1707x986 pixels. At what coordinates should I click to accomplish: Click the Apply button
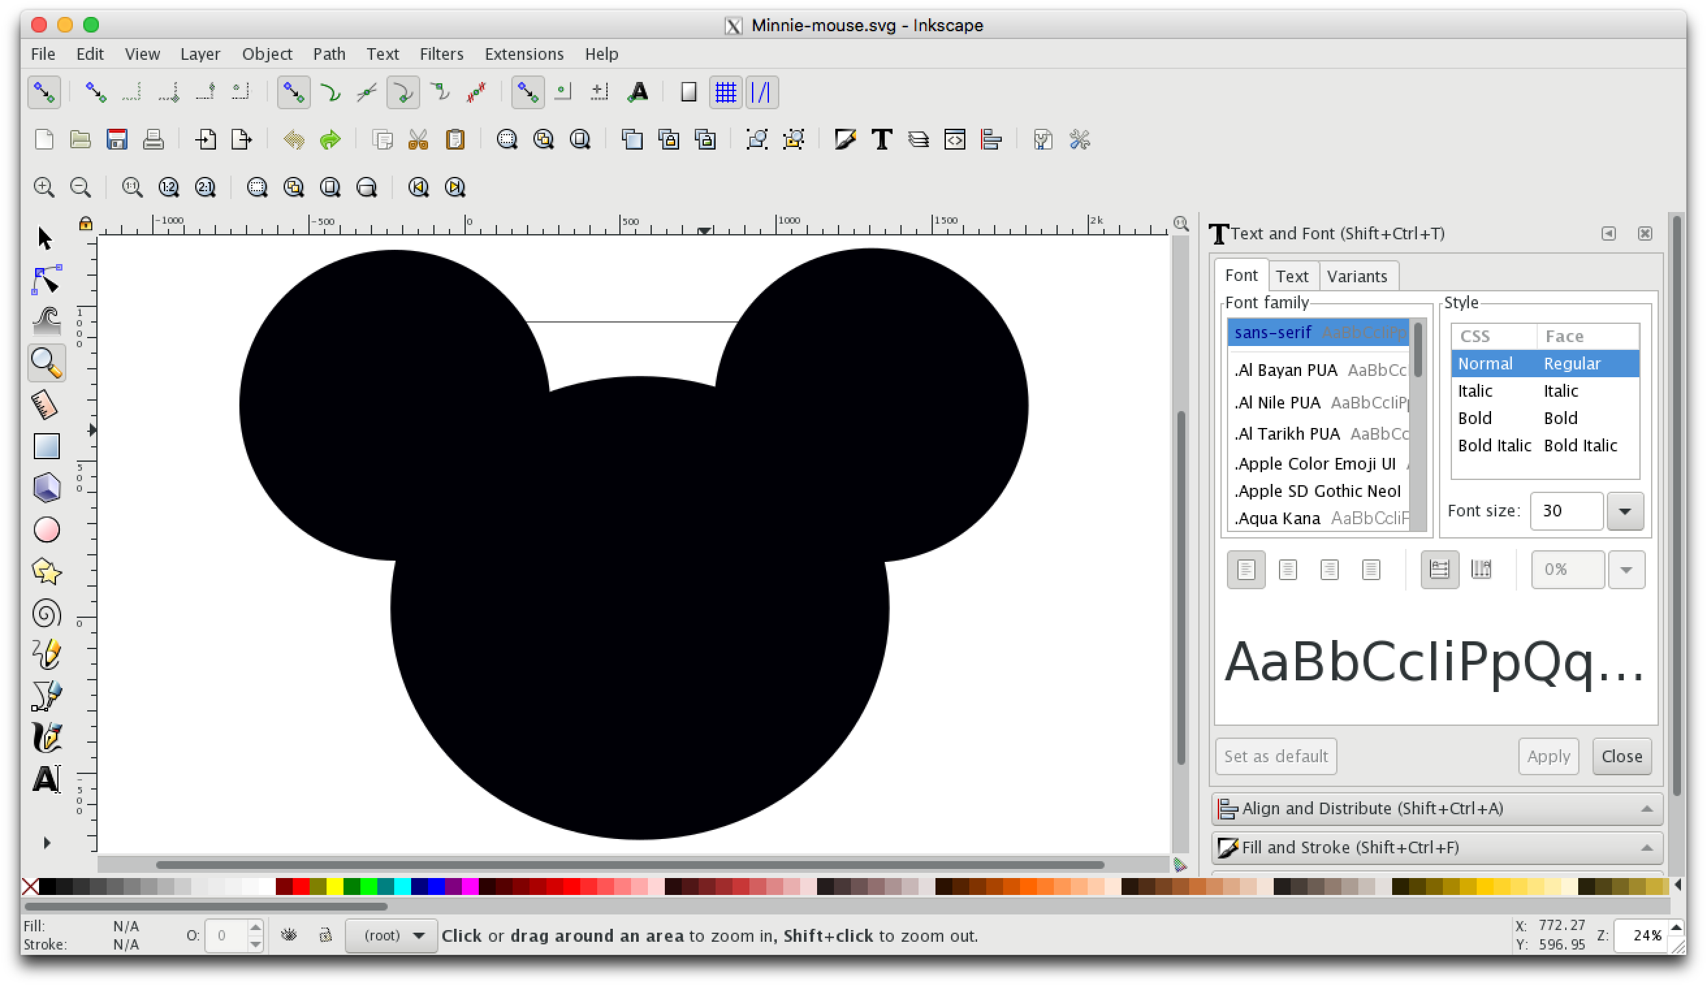click(1548, 756)
